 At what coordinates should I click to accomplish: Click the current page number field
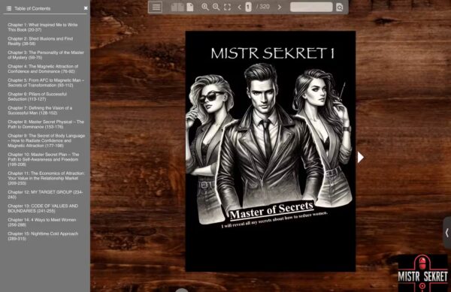248,7
